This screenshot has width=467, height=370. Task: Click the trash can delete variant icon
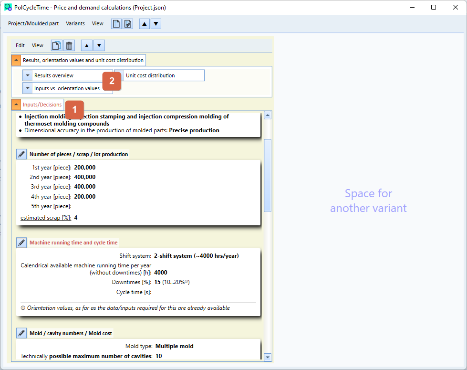coord(69,46)
